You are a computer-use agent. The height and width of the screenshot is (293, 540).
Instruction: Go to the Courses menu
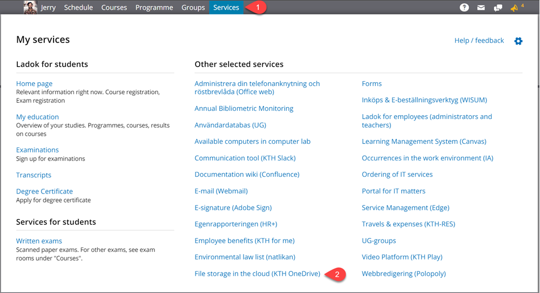pos(114,8)
